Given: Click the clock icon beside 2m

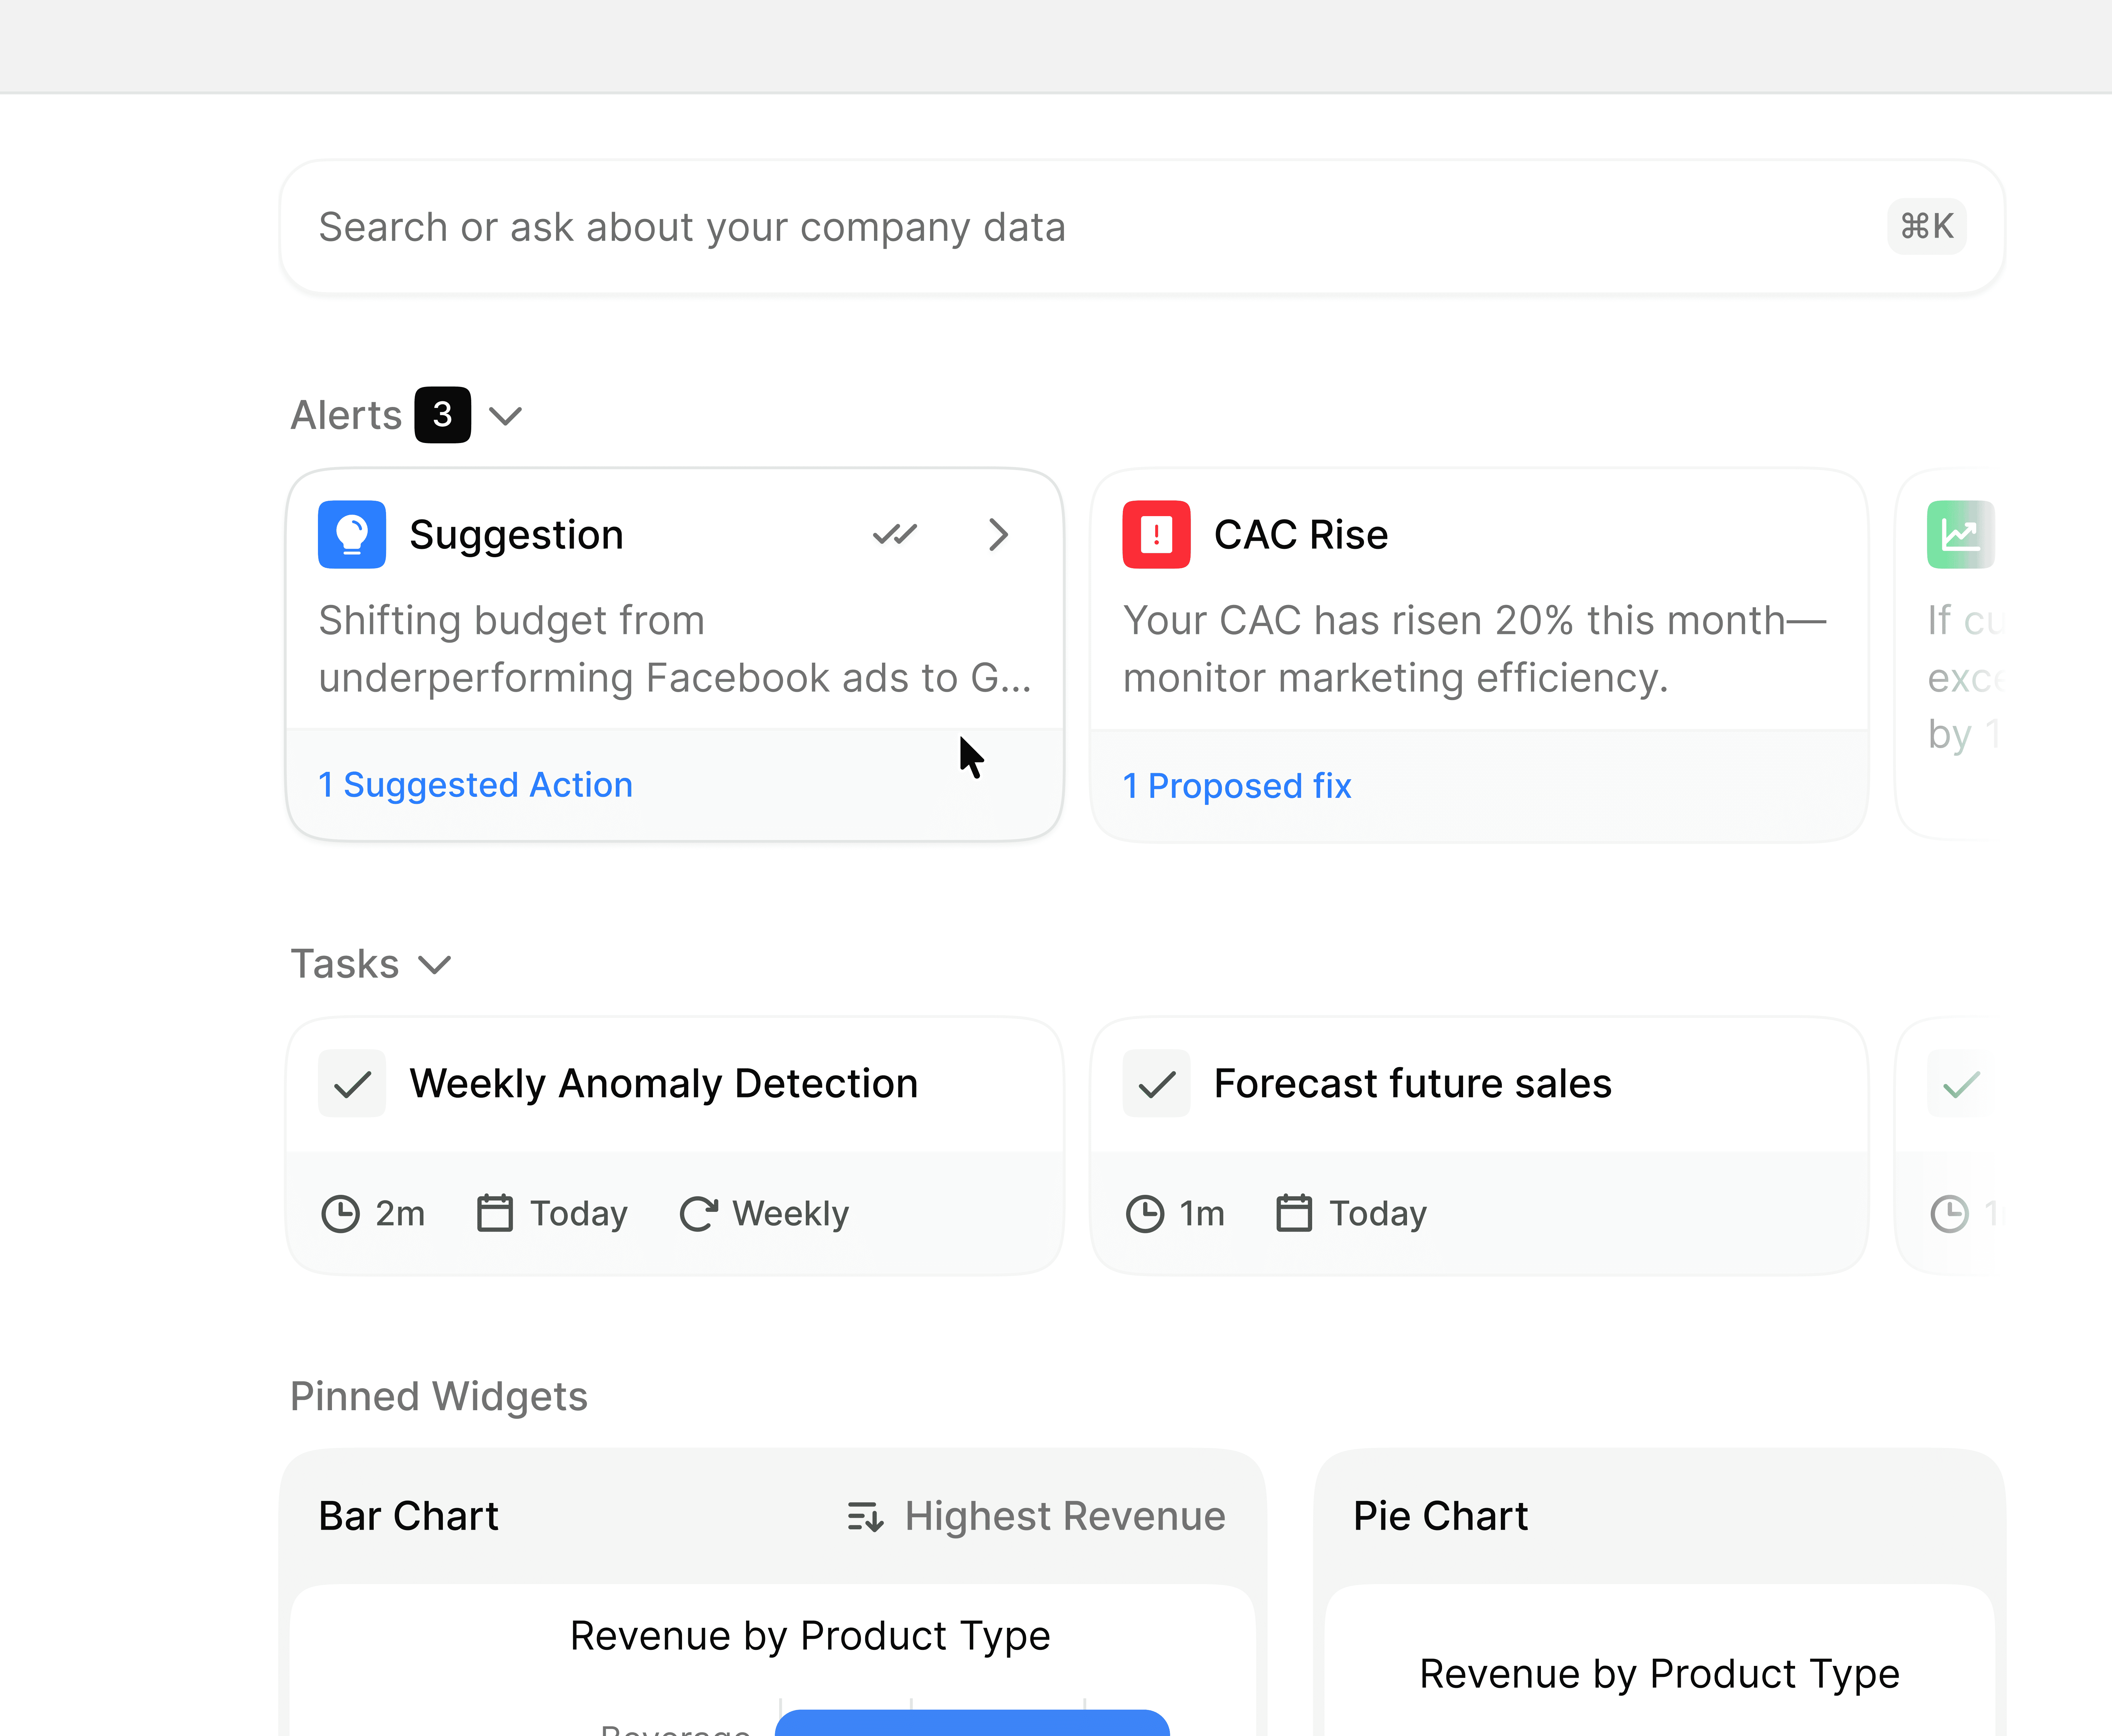Looking at the screenshot, I should 340,1214.
